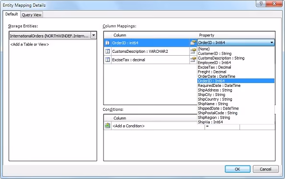The width and height of the screenshot is (285, 179).
Task: Select CustomerID : String in dropdown list
Action: tap(236, 54)
